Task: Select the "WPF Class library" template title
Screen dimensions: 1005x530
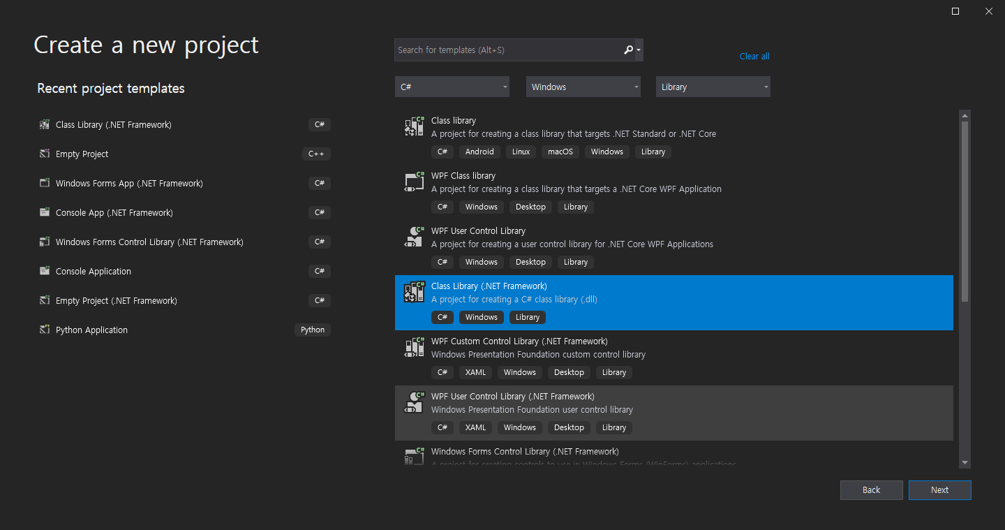Action: [463, 176]
